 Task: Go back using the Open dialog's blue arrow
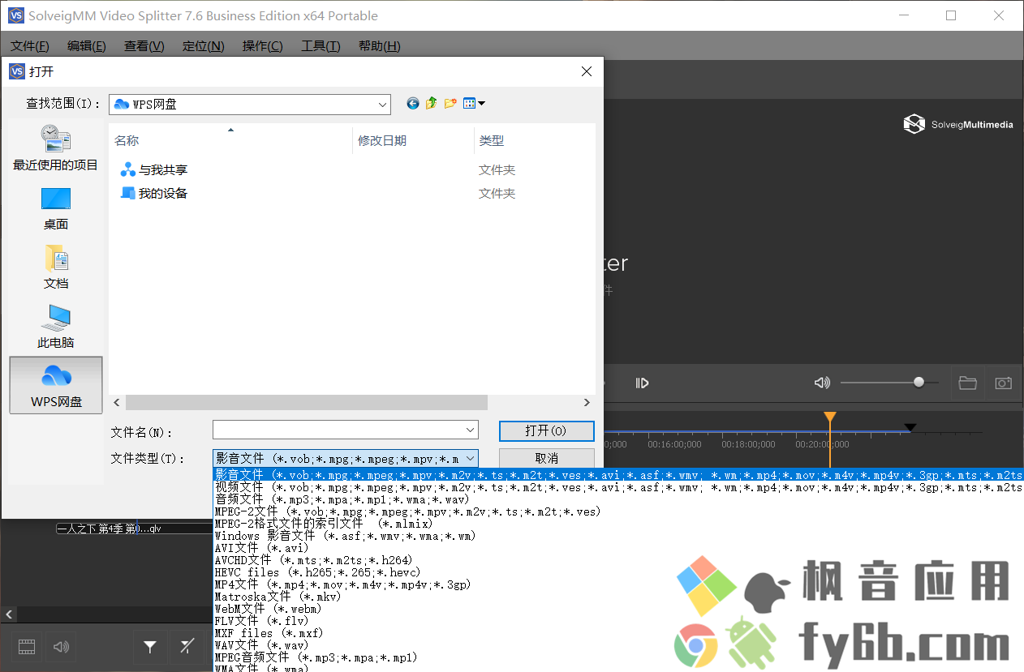[413, 103]
